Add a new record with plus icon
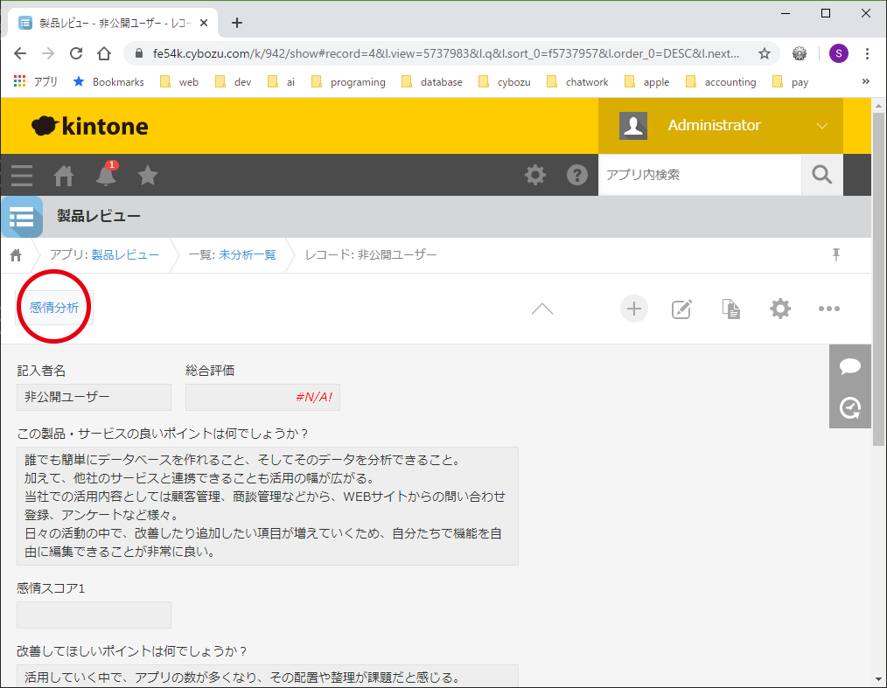Image resolution: width=887 pixels, height=688 pixels. point(634,309)
